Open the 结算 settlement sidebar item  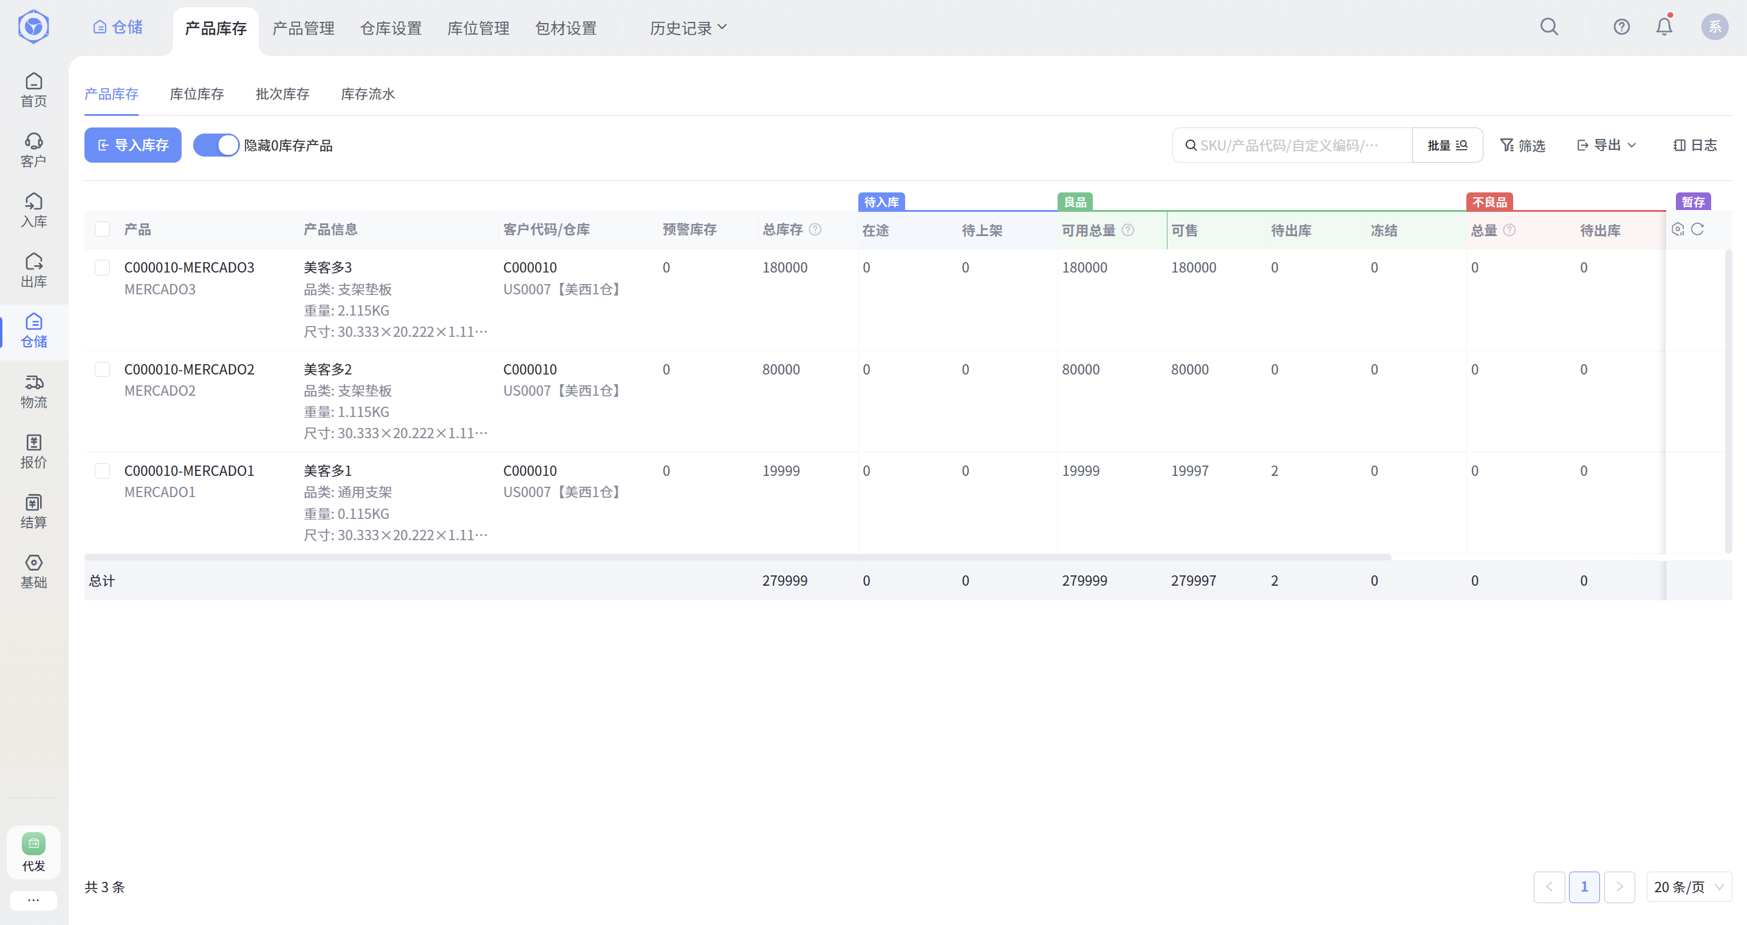click(33, 512)
